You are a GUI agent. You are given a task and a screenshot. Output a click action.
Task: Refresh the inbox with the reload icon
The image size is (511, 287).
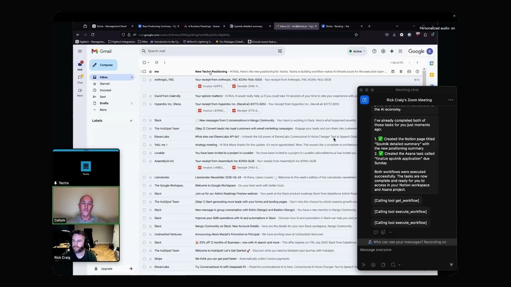coord(156,63)
